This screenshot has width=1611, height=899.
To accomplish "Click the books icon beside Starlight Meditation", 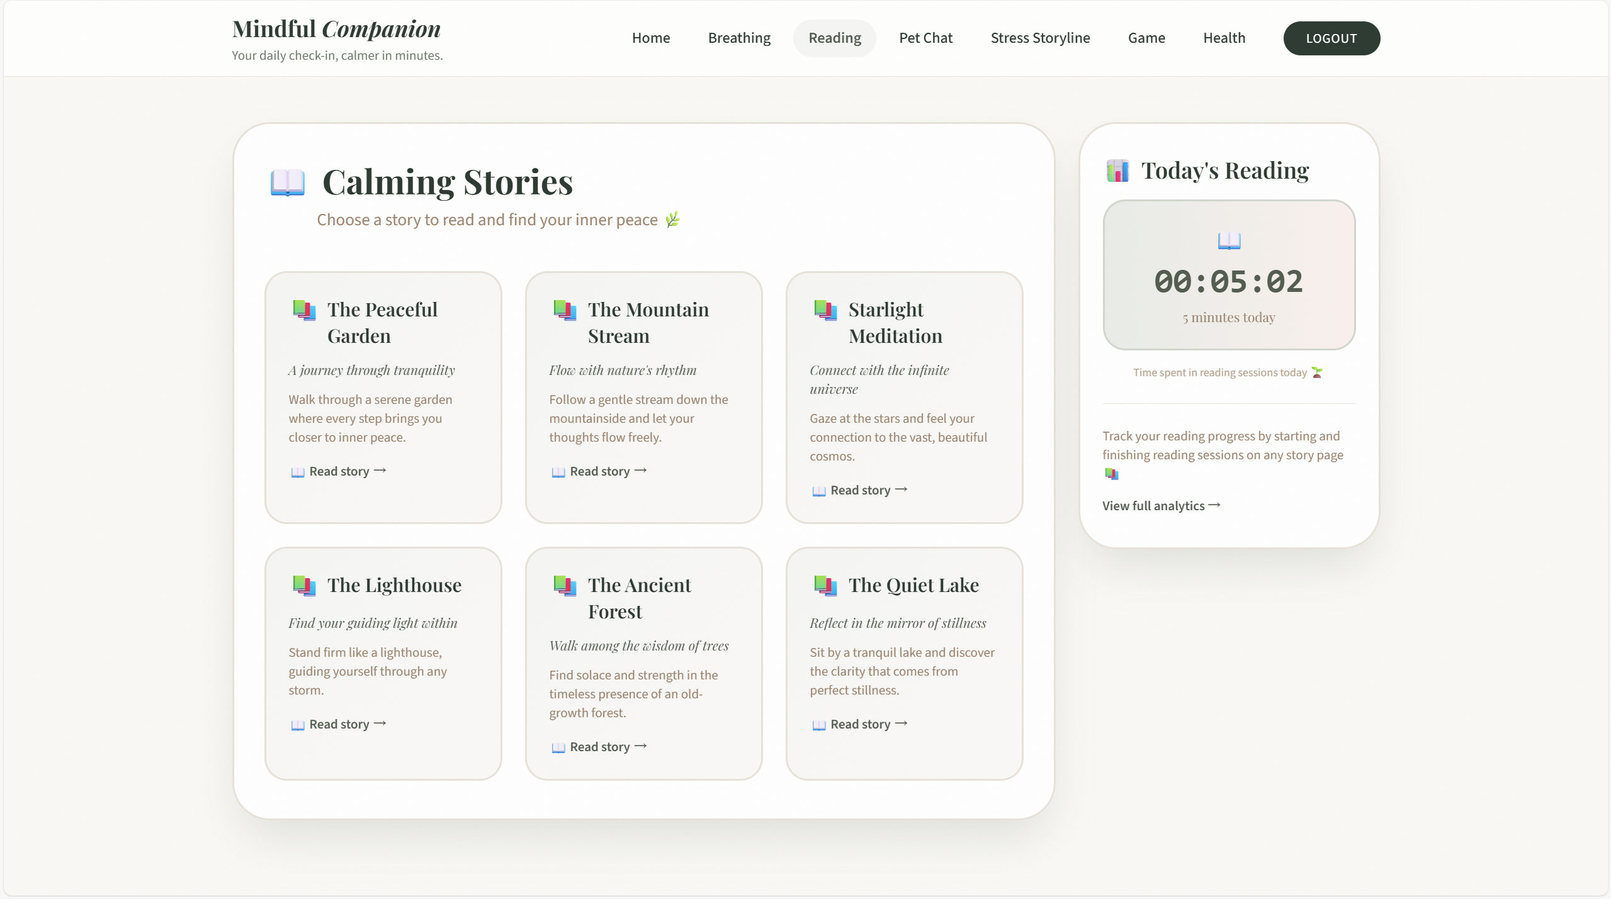I will point(825,310).
